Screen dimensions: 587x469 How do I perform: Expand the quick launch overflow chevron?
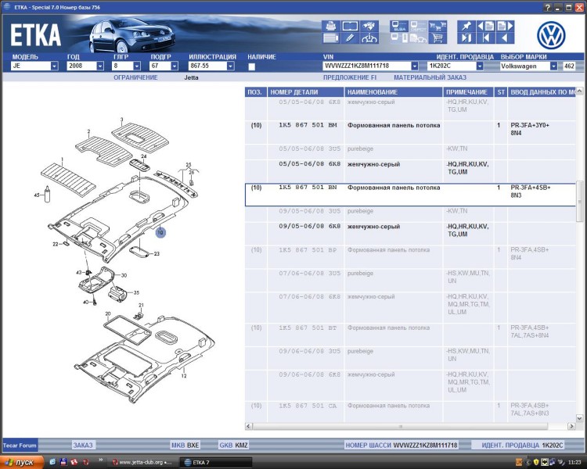coord(100,460)
